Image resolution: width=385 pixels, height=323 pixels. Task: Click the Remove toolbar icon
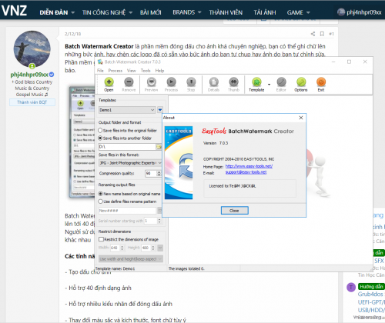coord(129,82)
